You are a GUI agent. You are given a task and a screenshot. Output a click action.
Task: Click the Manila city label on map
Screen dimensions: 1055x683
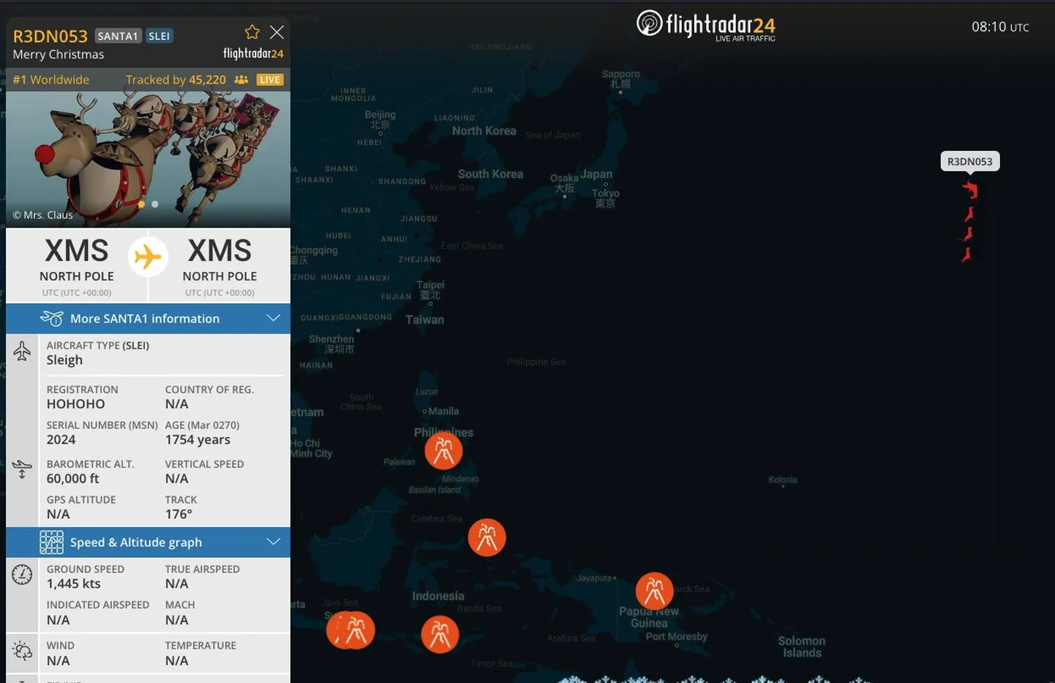(443, 411)
